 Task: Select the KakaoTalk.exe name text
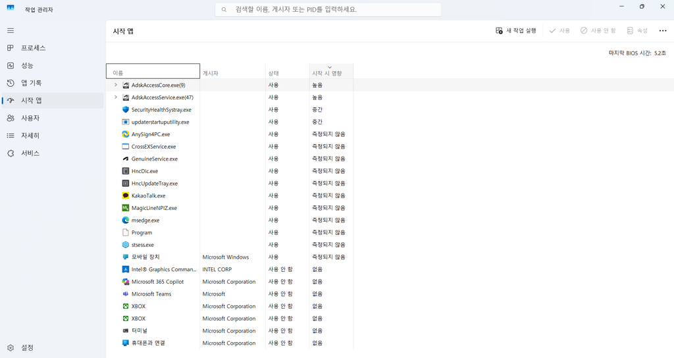[148, 195]
